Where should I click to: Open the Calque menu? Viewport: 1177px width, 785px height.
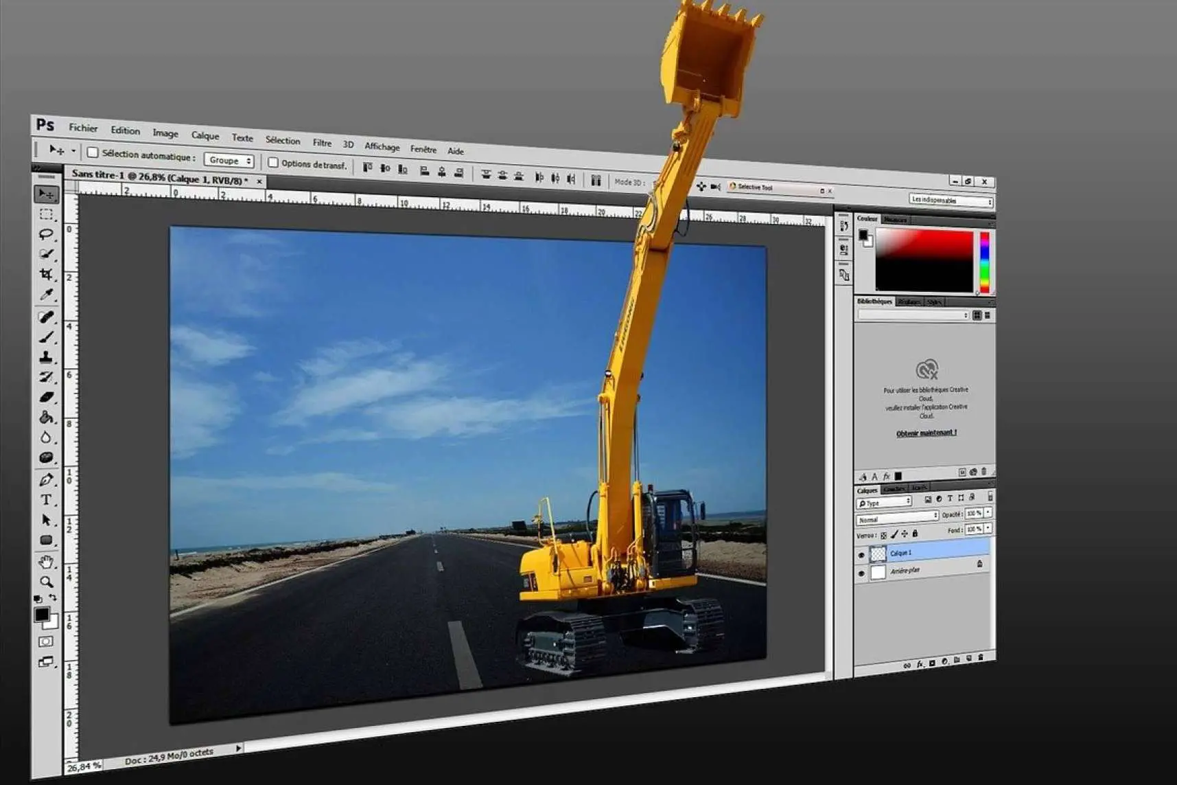(205, 135)
